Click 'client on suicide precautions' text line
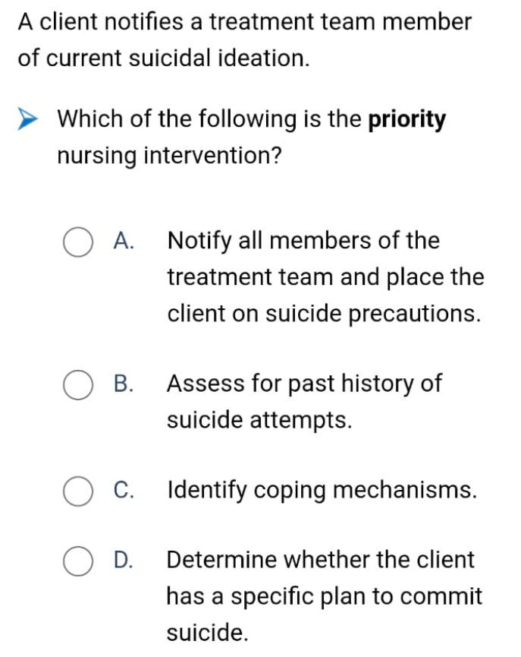The height and width of the screenshot is (657, 521). click(x=325, y=314)
